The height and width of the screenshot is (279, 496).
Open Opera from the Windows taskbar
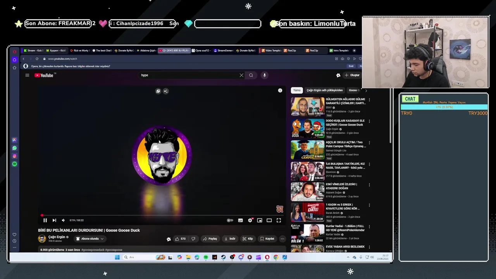tap(267, 257)
